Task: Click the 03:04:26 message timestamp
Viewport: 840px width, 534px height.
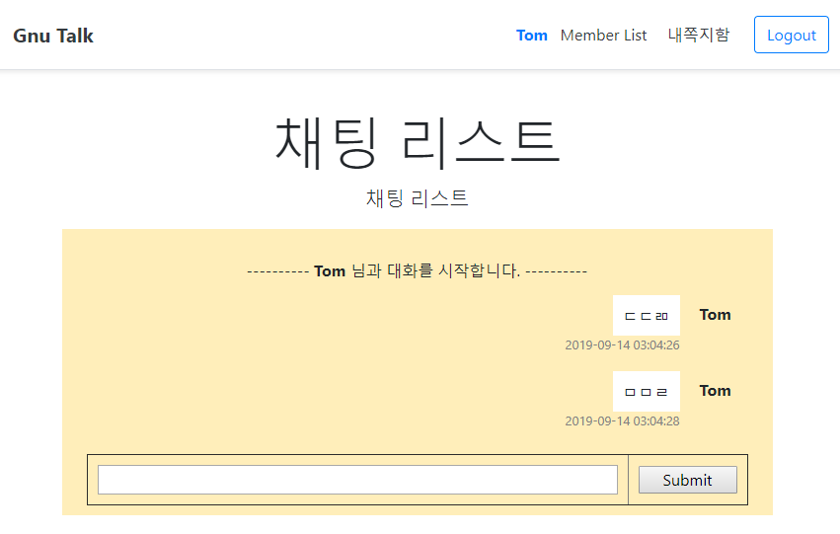Action: tap(622, 345)
